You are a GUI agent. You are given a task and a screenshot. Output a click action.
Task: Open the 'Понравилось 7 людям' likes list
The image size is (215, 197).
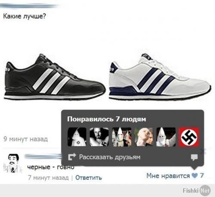coord(107,119)
